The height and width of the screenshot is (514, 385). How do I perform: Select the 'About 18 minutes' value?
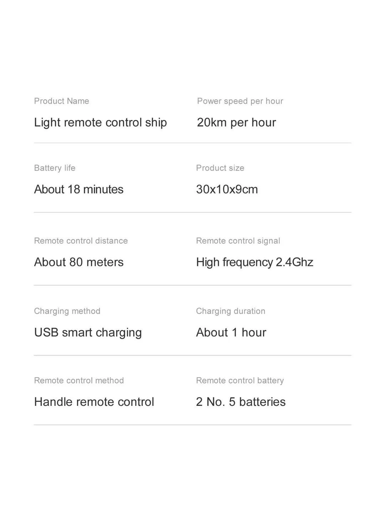79,189
